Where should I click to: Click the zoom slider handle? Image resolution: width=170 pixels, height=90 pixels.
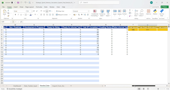[x=158, y=89]
